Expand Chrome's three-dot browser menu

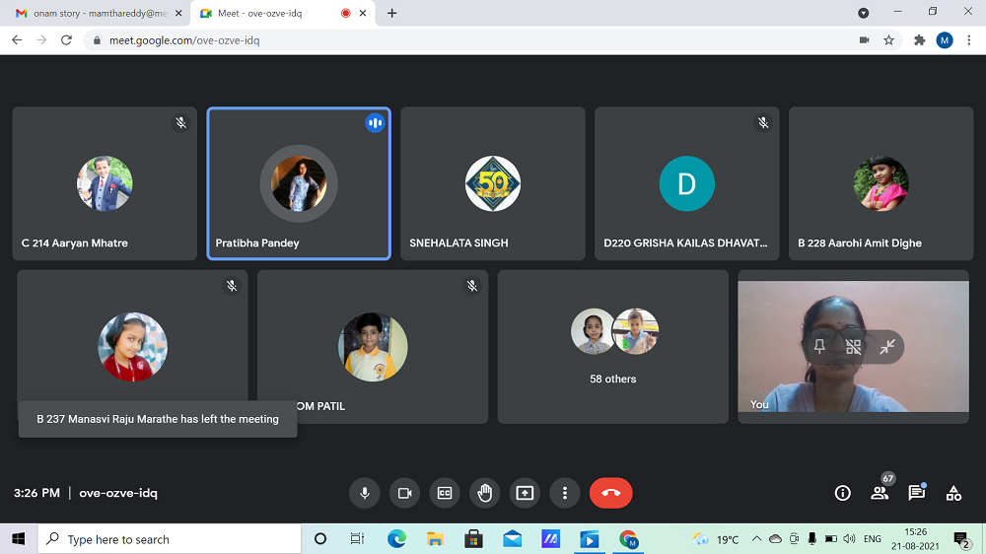[968, 40]
